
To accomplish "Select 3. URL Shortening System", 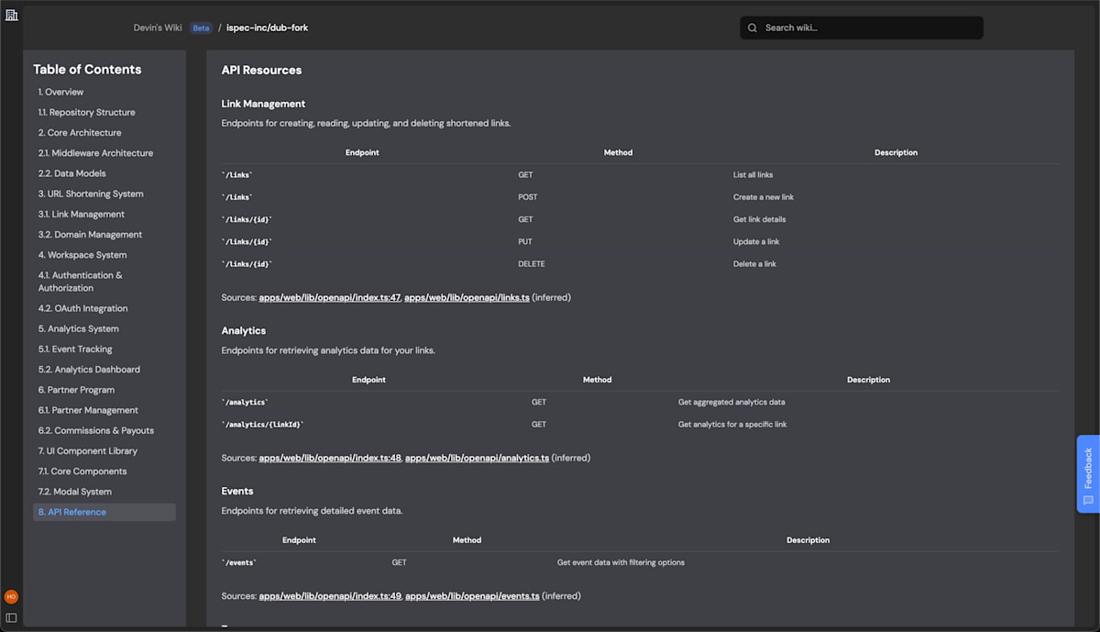I will coord(91,194).
